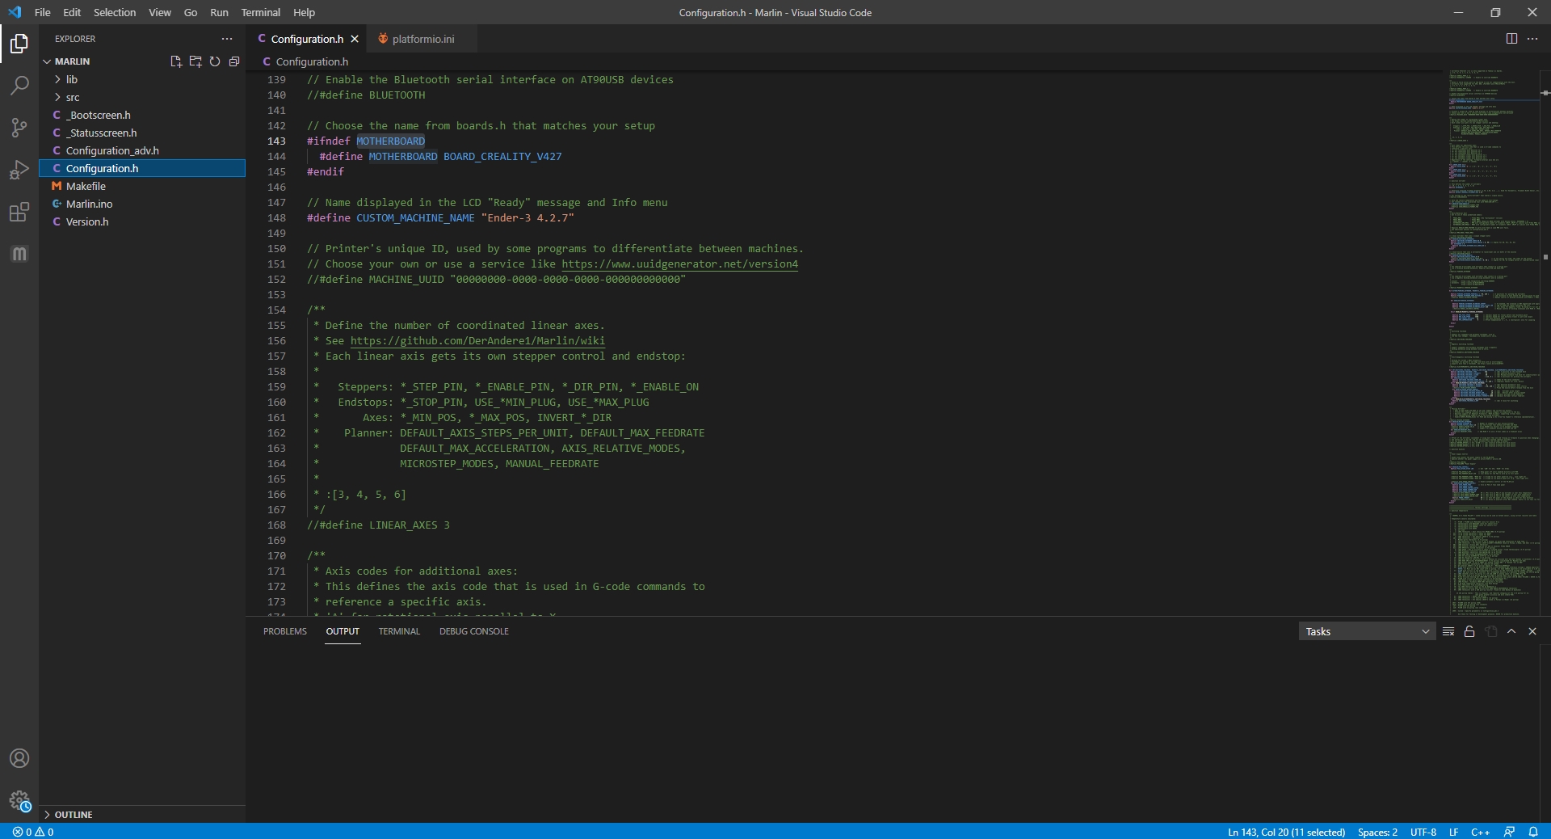Open notifications bell in status bar
Viewport: 1551px width, 839px height.
coord(1533,832)
